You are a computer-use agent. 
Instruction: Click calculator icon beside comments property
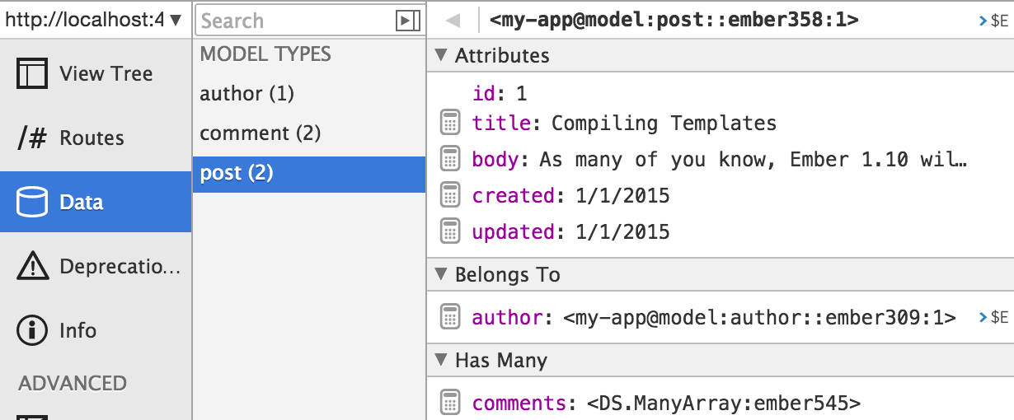tap(449, 403)
